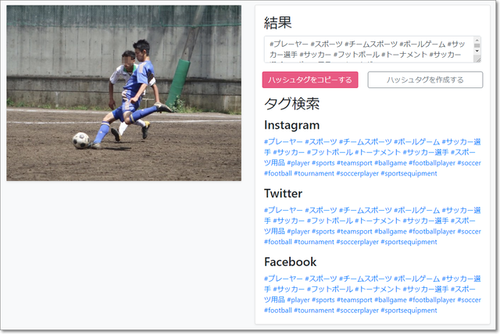Viewport: 500px width, 334px height.
Task: Open Twitter #sportsequipment hashtag link
Action: [409, 242]
